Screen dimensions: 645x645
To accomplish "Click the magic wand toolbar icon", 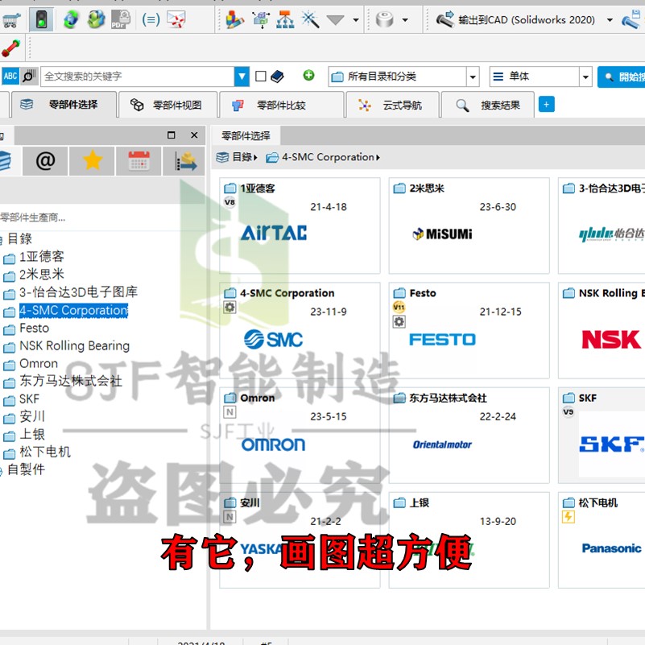I will pyautogui.click(x=310, y=19).
